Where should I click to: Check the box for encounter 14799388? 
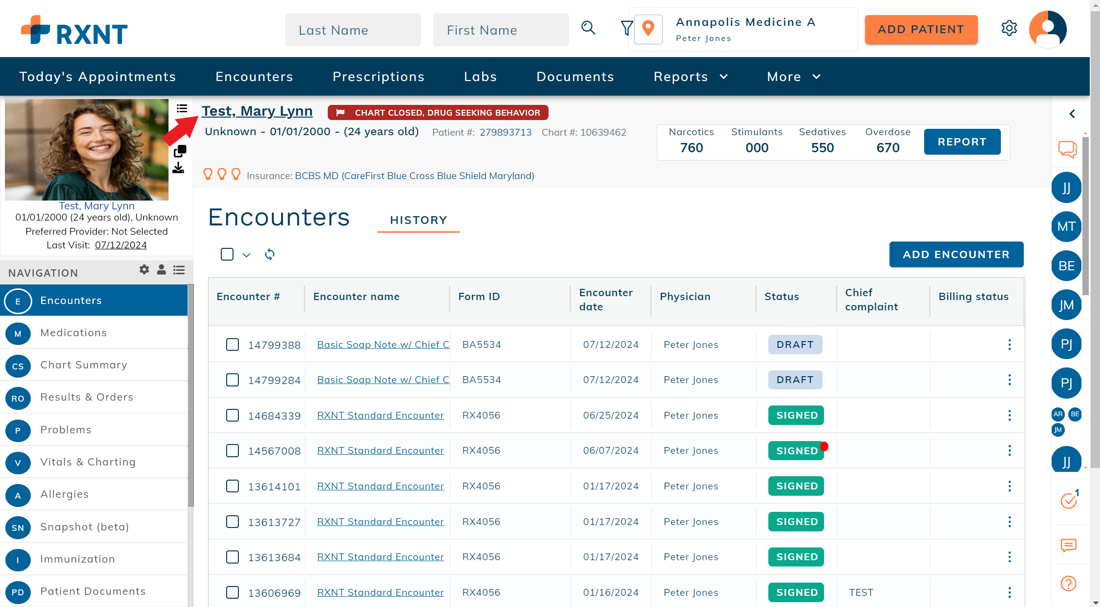[x=233, y=344]
